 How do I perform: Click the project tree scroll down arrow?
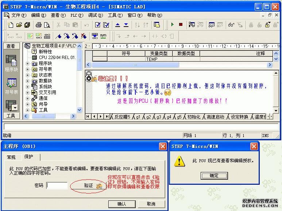click(x=80, y=110)
